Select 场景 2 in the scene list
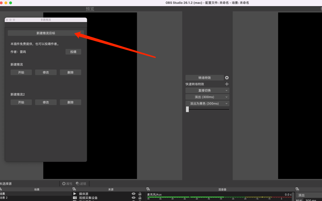Image resolution: width=322 pixels, height=201 pixels. 4,198
